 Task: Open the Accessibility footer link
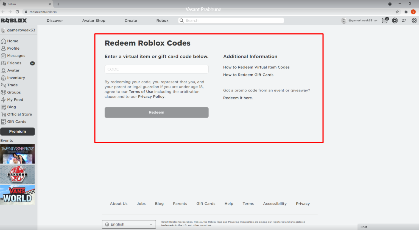(x=275, y=204)
